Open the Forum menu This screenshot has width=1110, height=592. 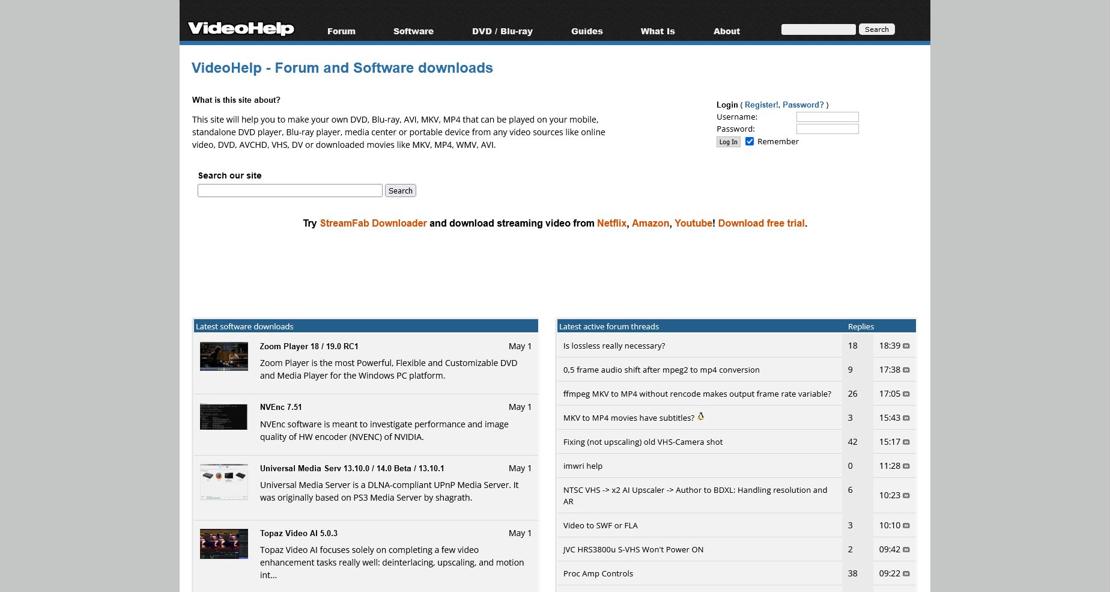click(x=341, y=31)
